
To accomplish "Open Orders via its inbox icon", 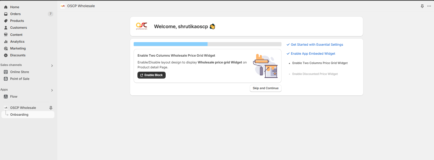I will click(6, 14).
